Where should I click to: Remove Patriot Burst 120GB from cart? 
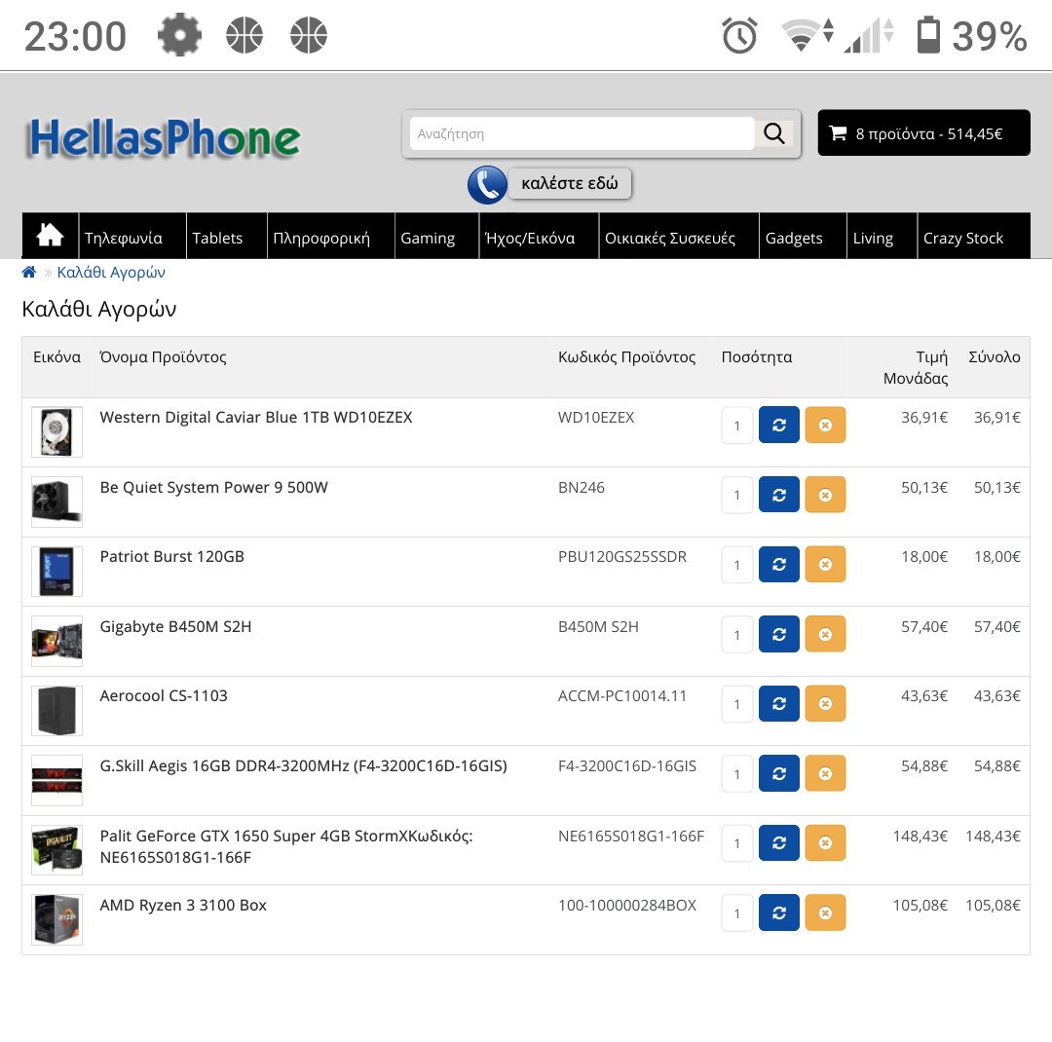[825, 564]
